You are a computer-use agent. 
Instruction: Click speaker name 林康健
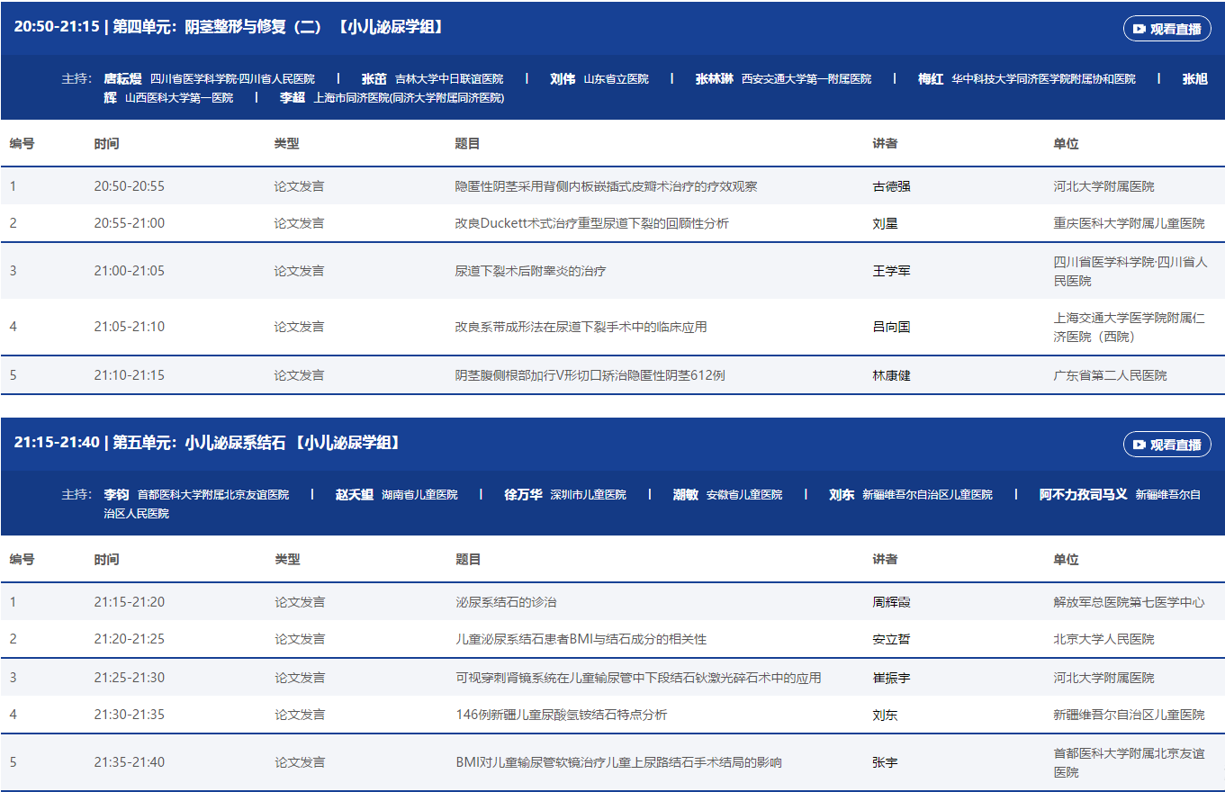click(x=891, y=375)
